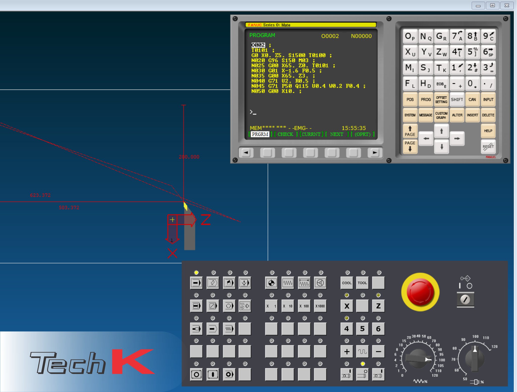Select handwheel mode button
Image resolution: width=517 pixels, height=392 pixels.
click(x=320, y=283)
